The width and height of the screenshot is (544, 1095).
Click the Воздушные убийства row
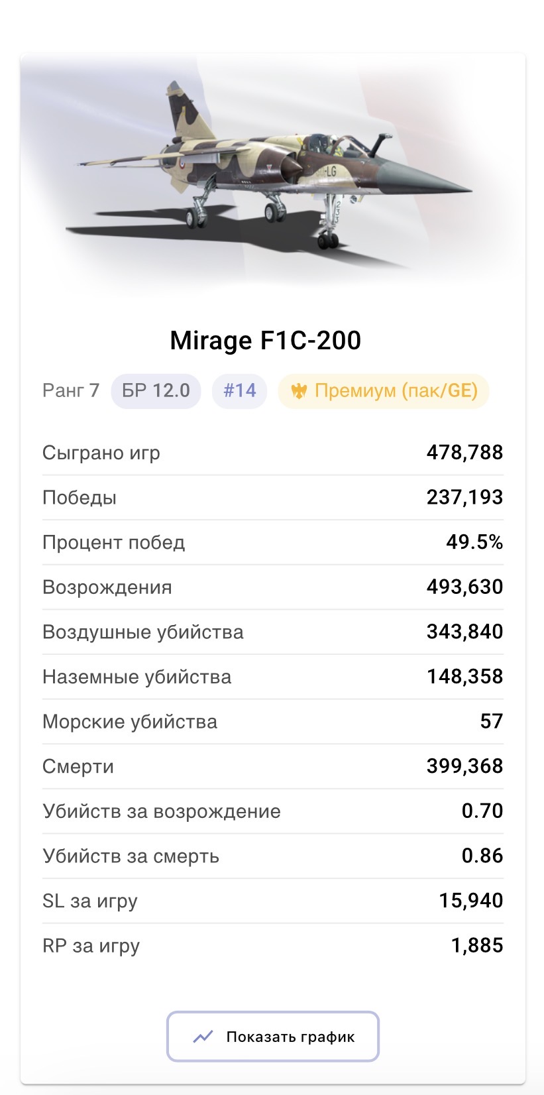272,632
